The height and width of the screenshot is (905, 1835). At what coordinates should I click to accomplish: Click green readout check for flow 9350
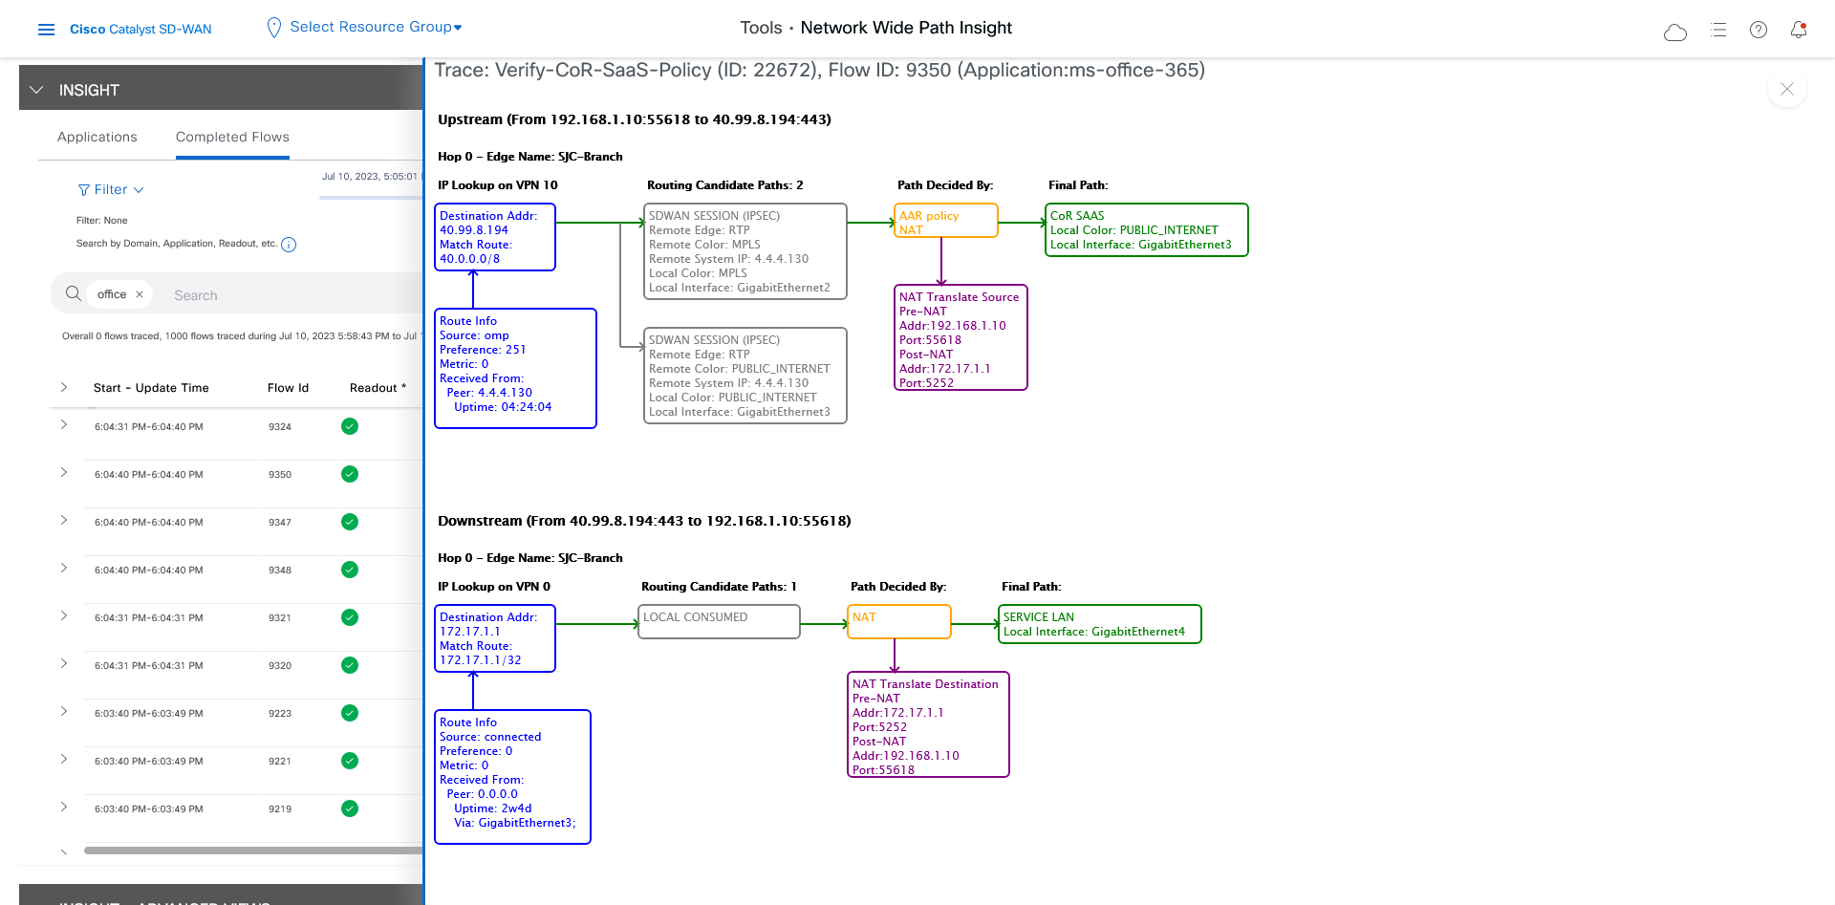pos(350,474)
